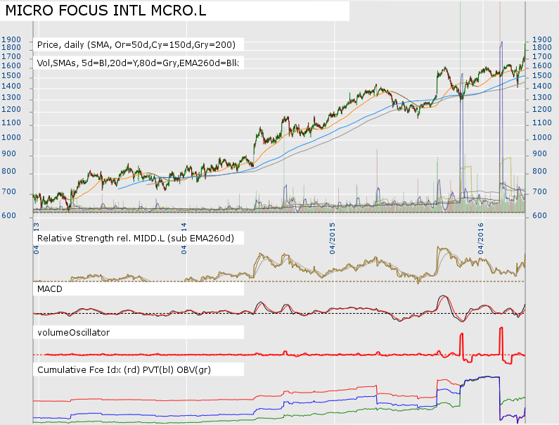Image resolution: width=559 pixels, height=425 pixels.
Task: Click the tall volumeOscillator spike near 04/2016
Action: 501,341
